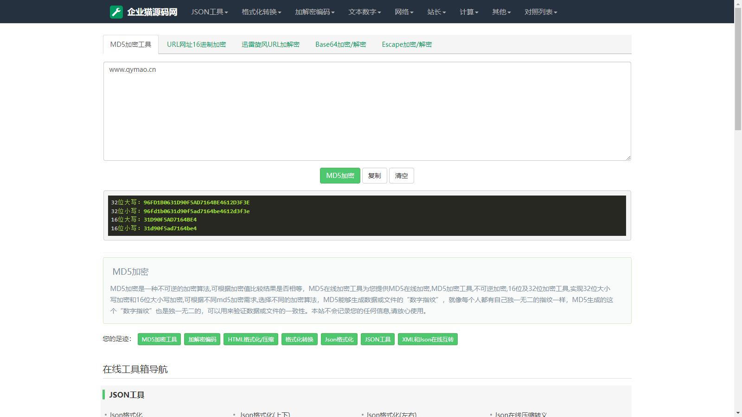Expand the 文本数字 menu

click(x=365, y=12)
